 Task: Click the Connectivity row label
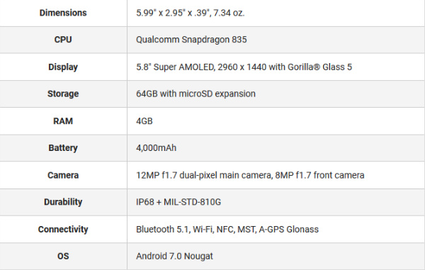[63, 230]
